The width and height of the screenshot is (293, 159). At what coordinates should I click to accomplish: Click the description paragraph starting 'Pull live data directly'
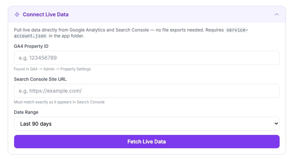(131, 33)
